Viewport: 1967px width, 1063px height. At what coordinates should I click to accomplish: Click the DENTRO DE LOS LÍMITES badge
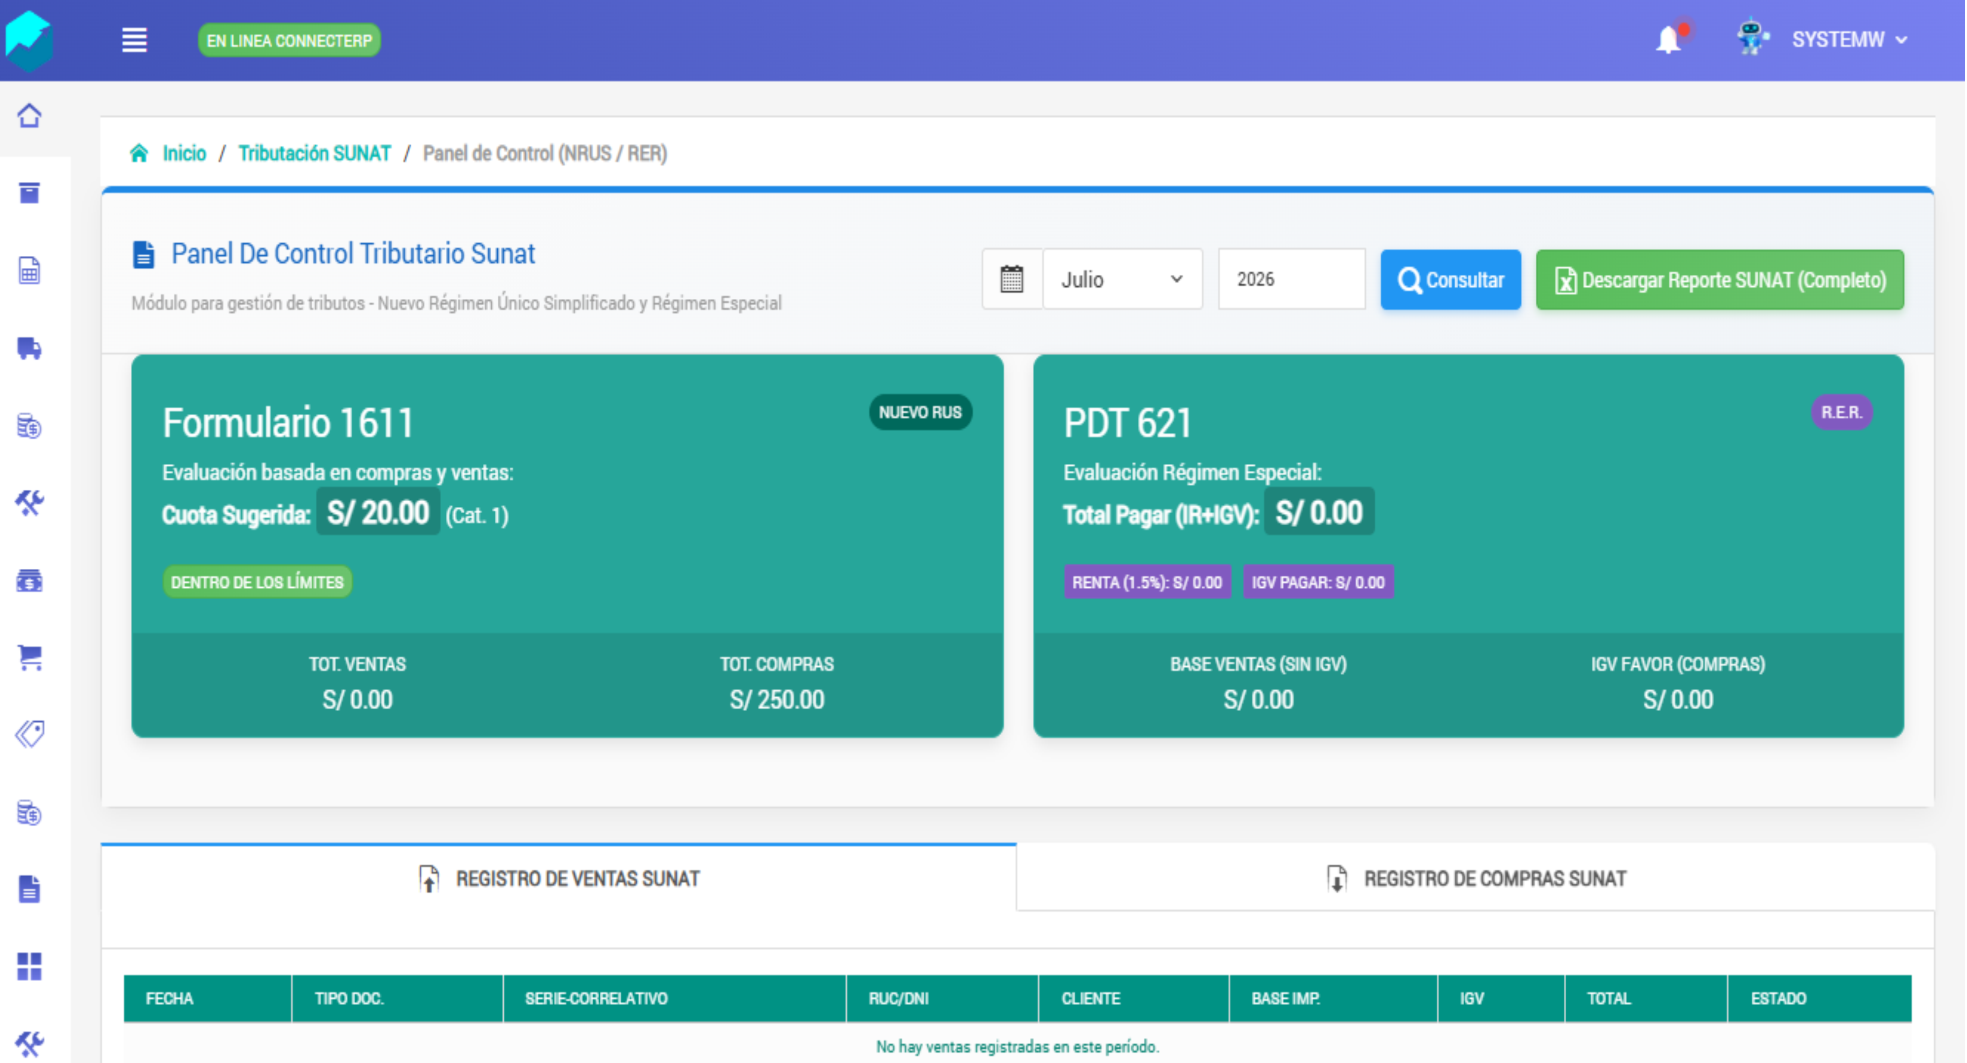pos(257,582)
